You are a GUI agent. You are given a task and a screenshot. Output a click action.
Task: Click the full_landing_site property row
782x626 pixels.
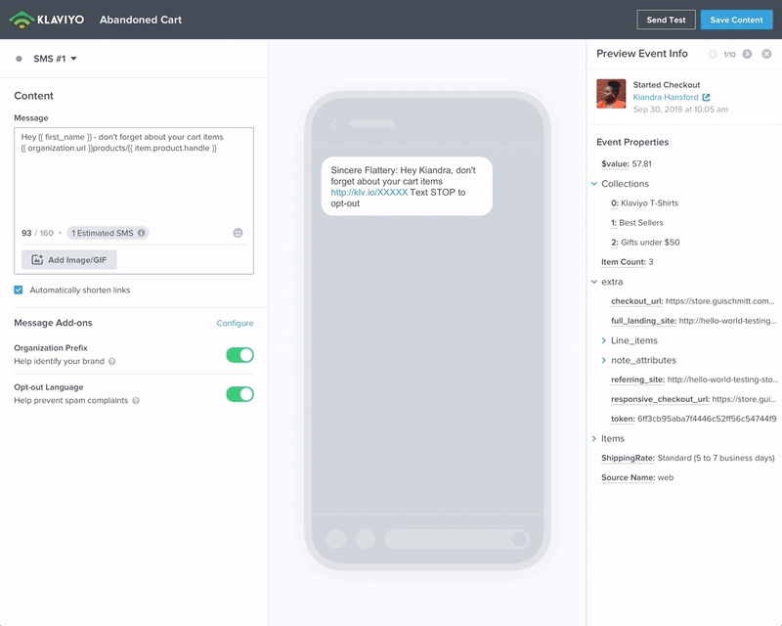coord(694,321)
